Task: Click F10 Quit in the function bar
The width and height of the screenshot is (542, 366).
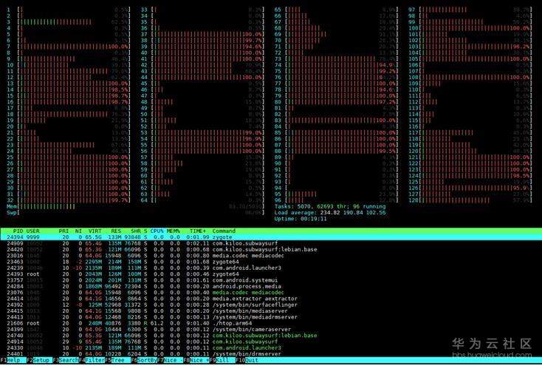Action: [x=247, y=360]
